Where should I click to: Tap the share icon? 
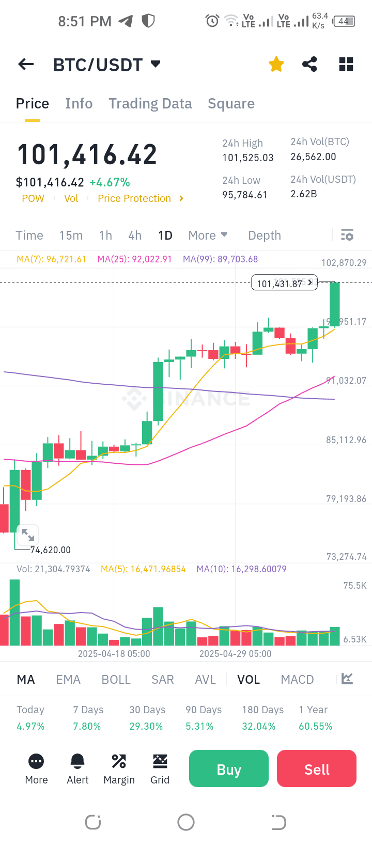coord(309,65)
